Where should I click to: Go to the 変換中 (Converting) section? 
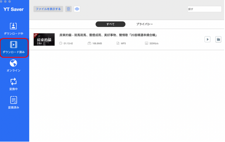tap(13, 84)
